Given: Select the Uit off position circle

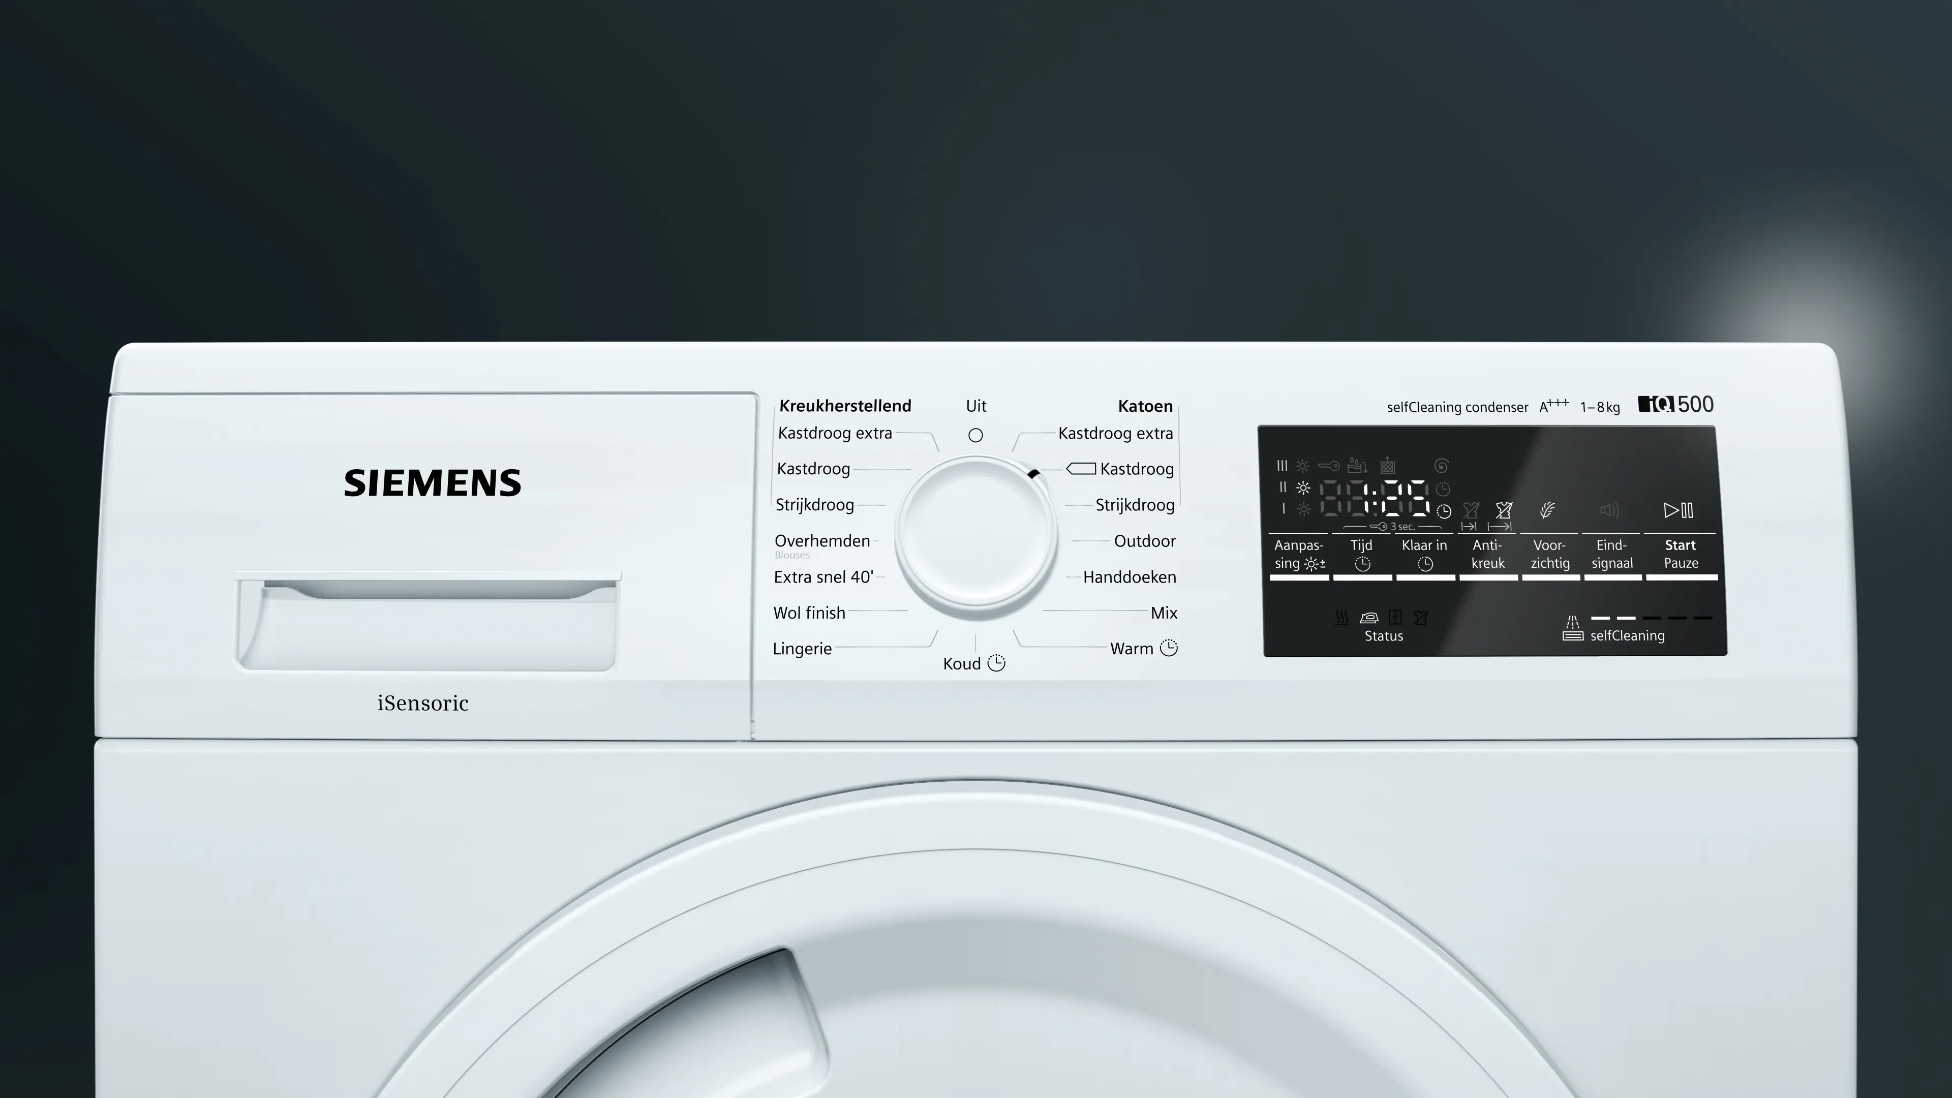Looking at the screenshot, I should [976, 435].
